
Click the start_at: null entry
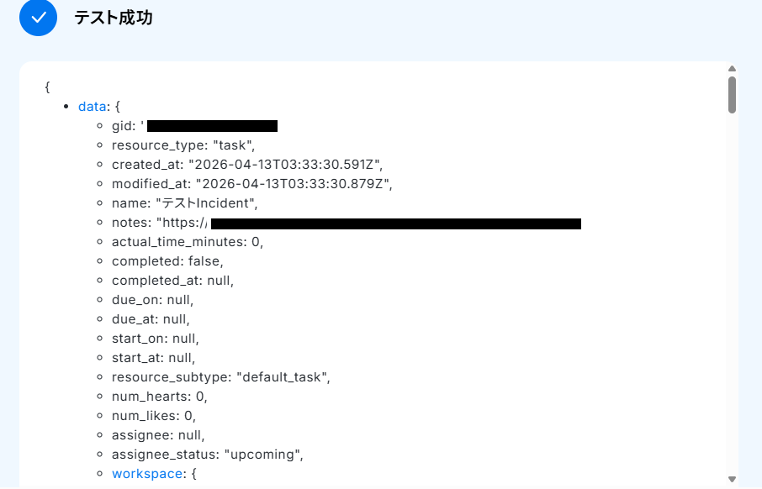click(153, 358)
